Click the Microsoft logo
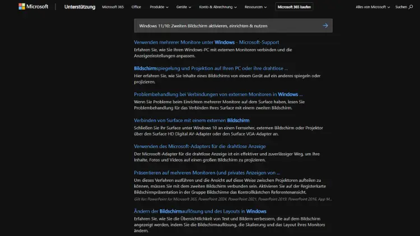420x236 pixels. pyautogui.click(x=34, y=6)
